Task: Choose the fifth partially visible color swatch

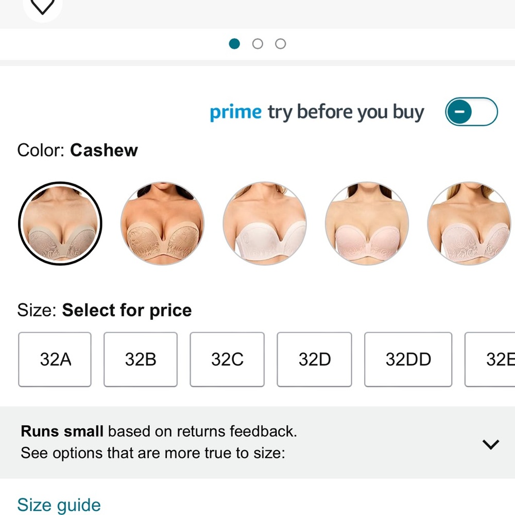Action: pyautogui.click(x=469, y=224)
